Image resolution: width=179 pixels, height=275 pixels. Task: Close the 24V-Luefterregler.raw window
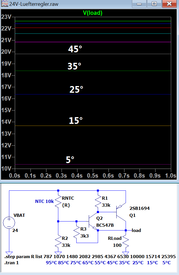pos(169,4)
